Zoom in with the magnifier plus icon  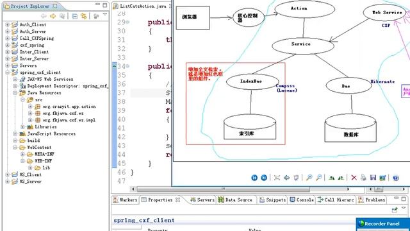tap(309, 178)
